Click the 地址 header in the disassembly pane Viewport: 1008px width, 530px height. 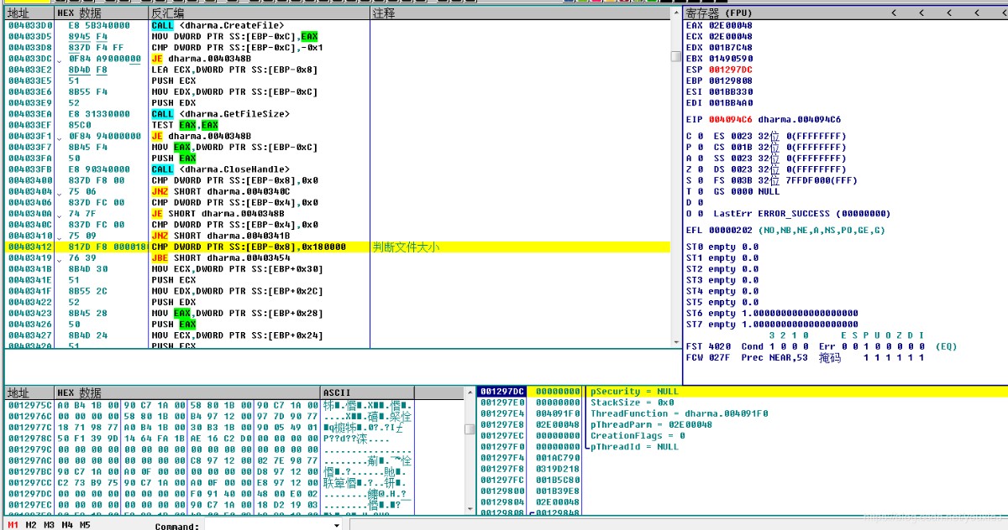point(29,13)
